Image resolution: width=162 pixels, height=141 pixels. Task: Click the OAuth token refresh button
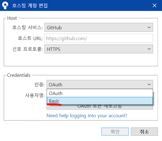click(x=100, y=107)
